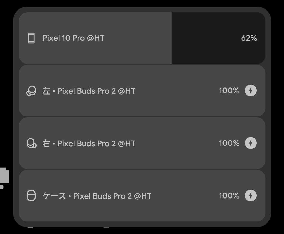Click the charging bolt on the left earbud row
Image resolution: width=284 pixels, height=234 pixels.
[251, 91]
